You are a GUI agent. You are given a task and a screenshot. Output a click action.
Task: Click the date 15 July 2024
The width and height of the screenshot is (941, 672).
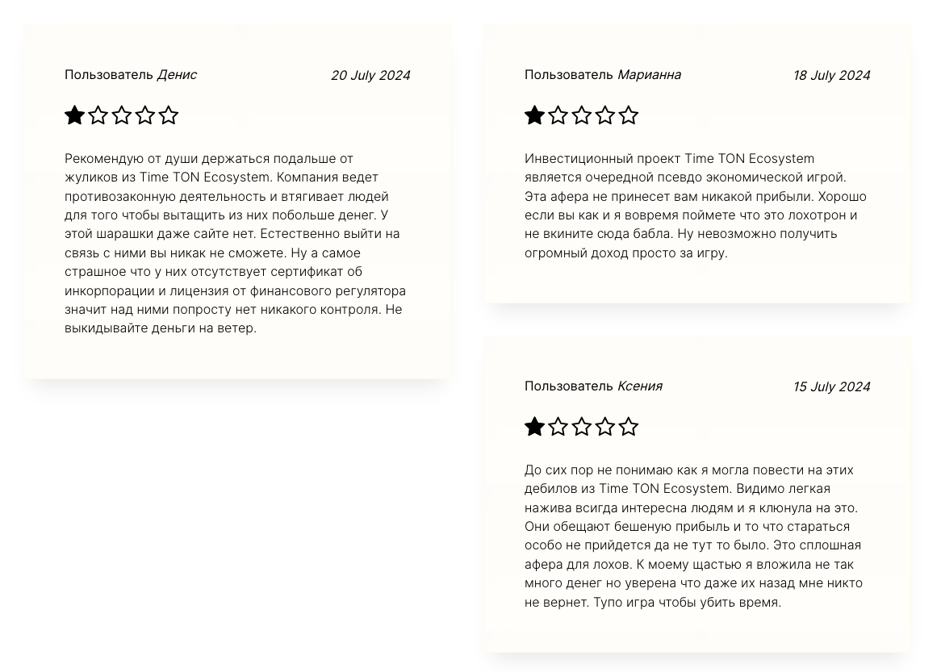click(832, 387)
